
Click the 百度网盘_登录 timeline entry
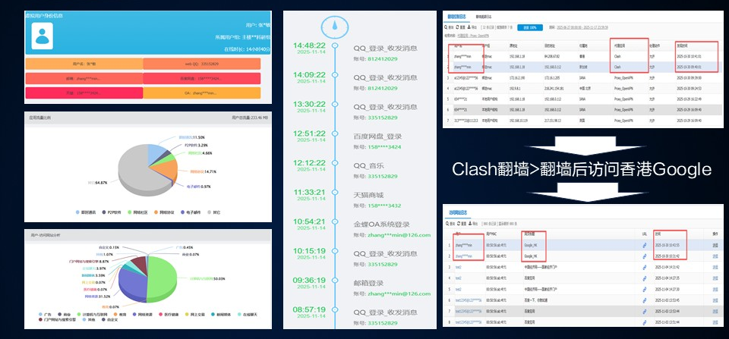(377, 137)
